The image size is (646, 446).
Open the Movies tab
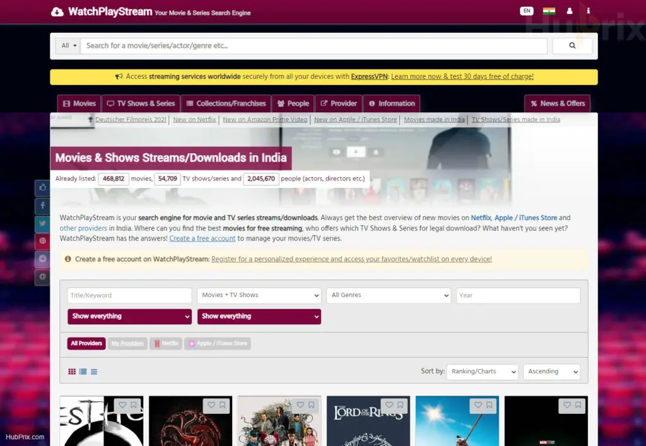click(x=79, y=104)
